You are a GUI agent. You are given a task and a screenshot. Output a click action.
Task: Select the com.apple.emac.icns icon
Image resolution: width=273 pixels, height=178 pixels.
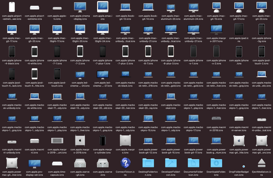103,7
